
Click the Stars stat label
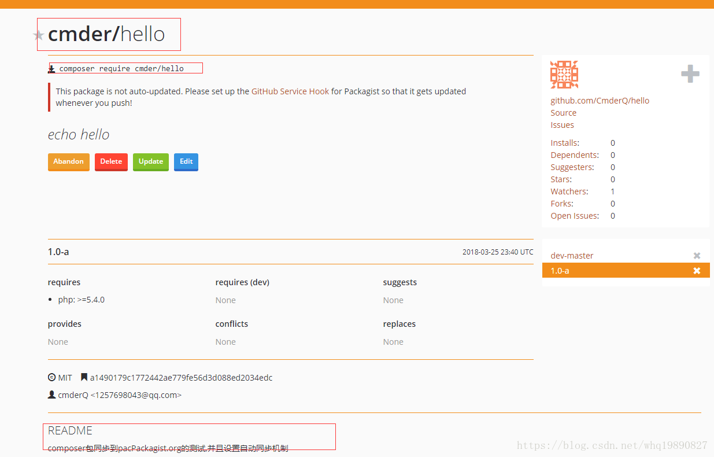pyautogui.click(x=561, y=179)
